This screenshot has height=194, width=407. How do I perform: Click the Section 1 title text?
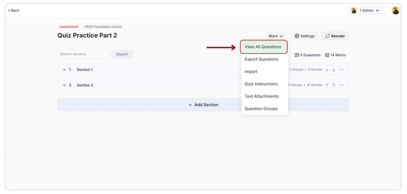pos(85,70)
